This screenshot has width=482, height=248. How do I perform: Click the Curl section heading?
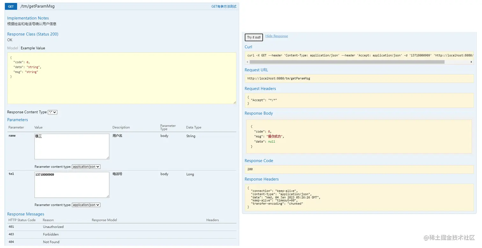(x=248, y=47)
